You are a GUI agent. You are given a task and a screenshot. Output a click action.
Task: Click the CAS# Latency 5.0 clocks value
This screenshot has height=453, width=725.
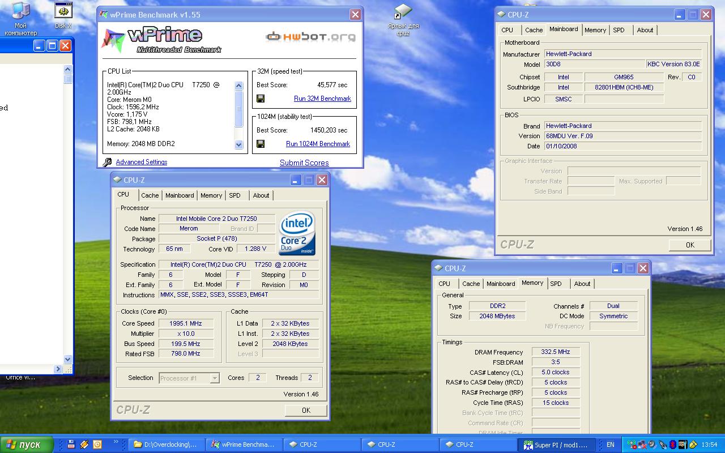556,372
